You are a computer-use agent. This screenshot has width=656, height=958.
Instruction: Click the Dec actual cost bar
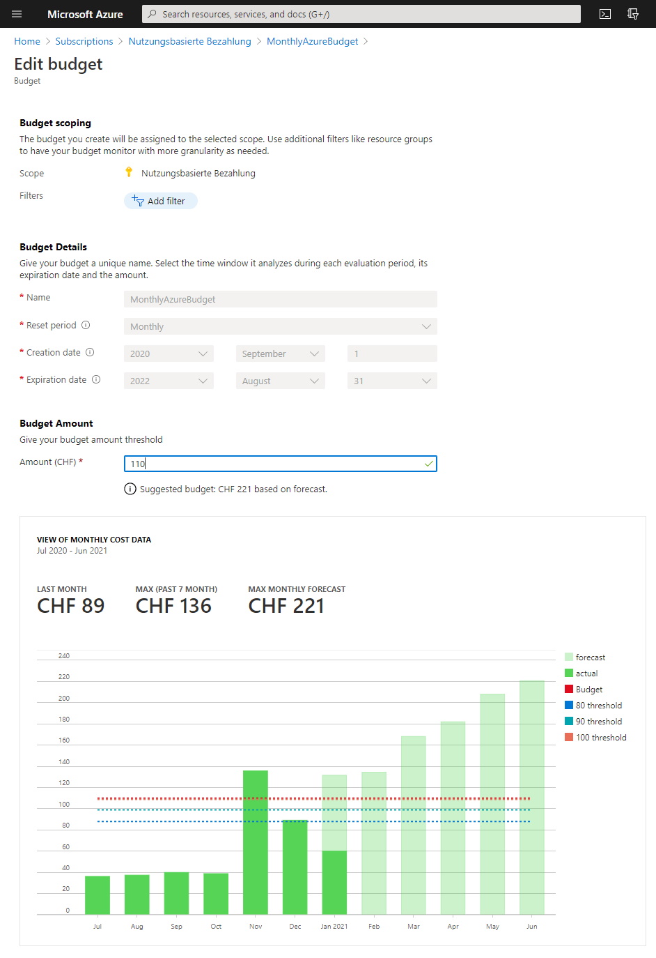point(295,867)
